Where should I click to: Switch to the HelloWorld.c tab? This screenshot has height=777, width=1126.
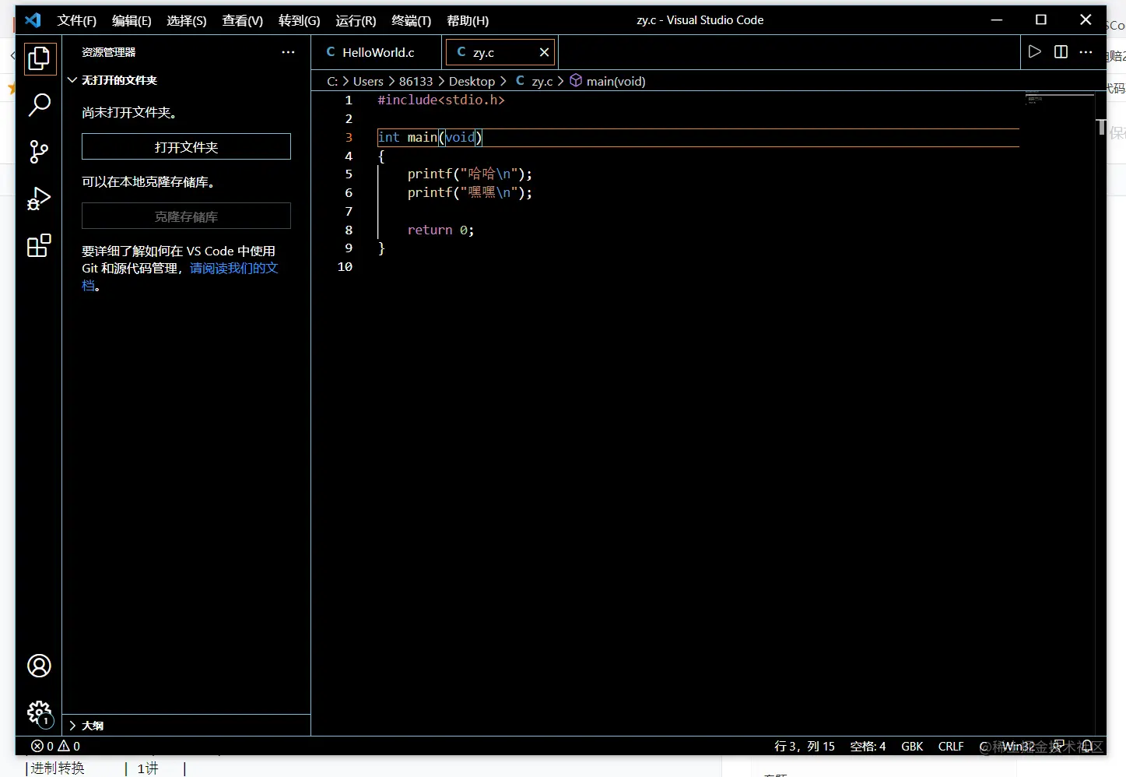click(378, 52)
